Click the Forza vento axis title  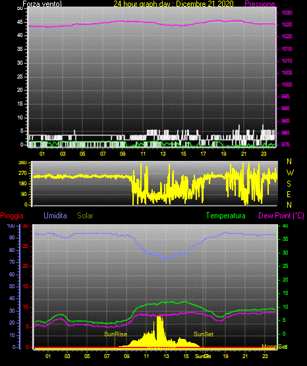[42, 4]
